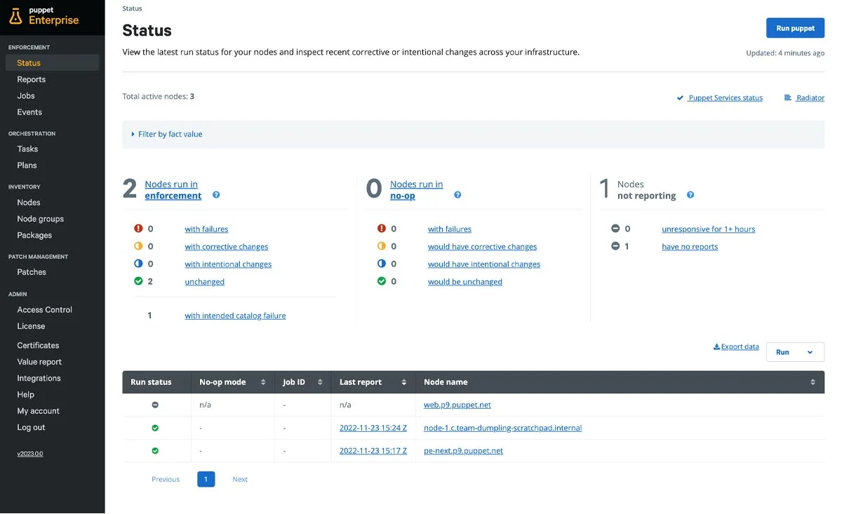Open help icon beside Nodes run in enforcement
Image resolution: width=842 pixels, height=514 pixels.
pos(216,195)
